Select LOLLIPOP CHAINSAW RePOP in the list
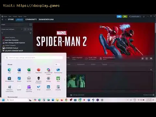Screen dimensions: 156x117 click(13, 51)
